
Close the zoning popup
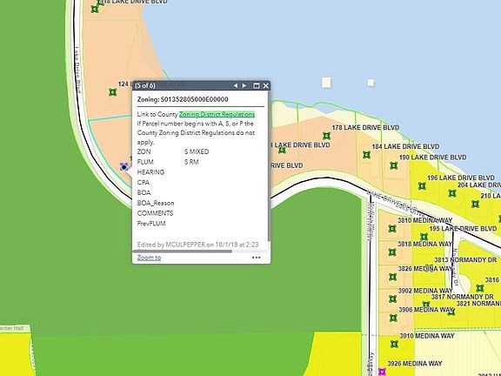click(x=266, y=85)
